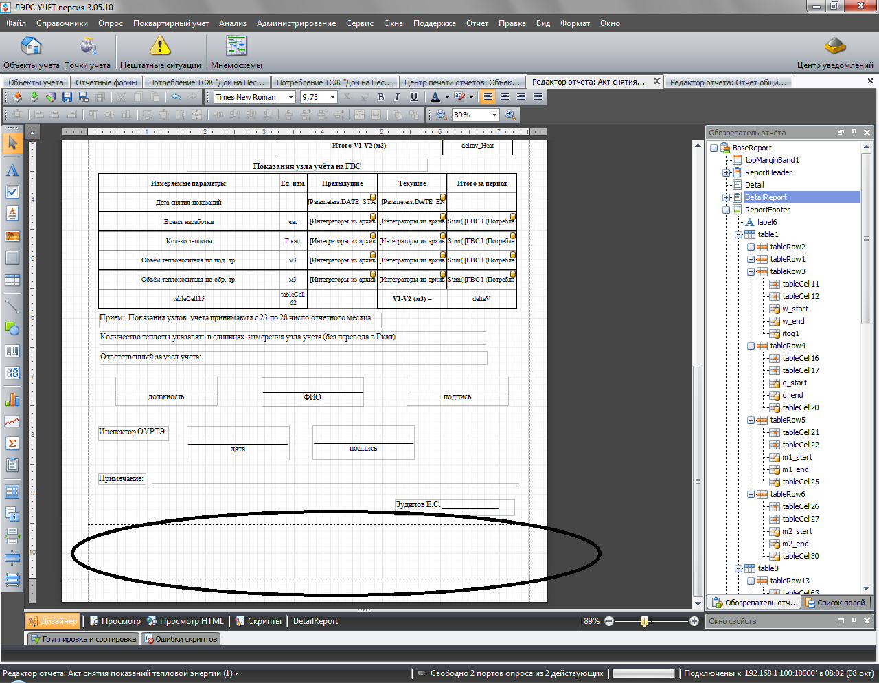The image size is (879, 683).
Task: Switch to the Список полей panel tab
Action: click(x=835, y=603)
